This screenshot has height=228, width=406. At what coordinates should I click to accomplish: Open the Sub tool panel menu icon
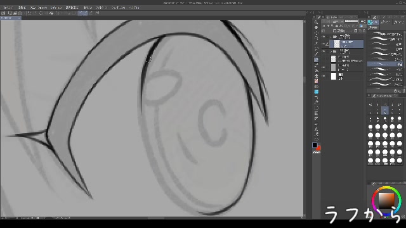coord(369,17)
